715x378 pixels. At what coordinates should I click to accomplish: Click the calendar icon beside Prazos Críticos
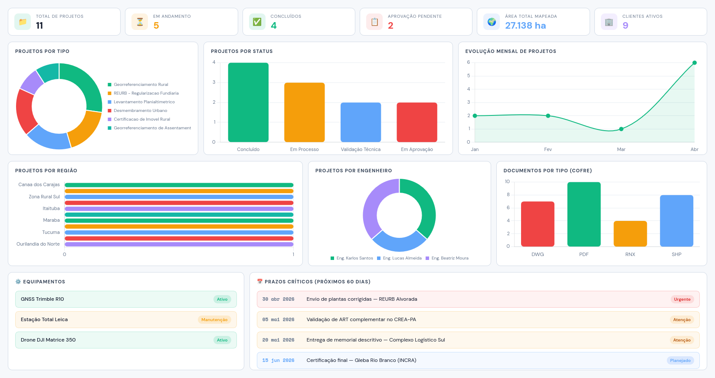pyautogui.click(x=260, y=282)
